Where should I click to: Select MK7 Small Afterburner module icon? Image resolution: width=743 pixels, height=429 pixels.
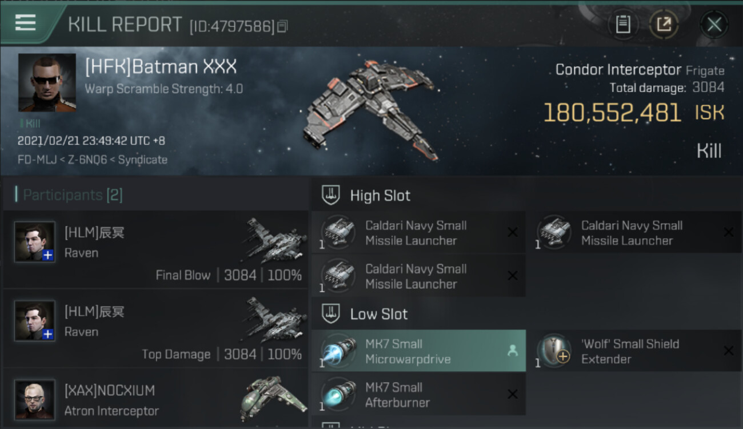point(338,395)
